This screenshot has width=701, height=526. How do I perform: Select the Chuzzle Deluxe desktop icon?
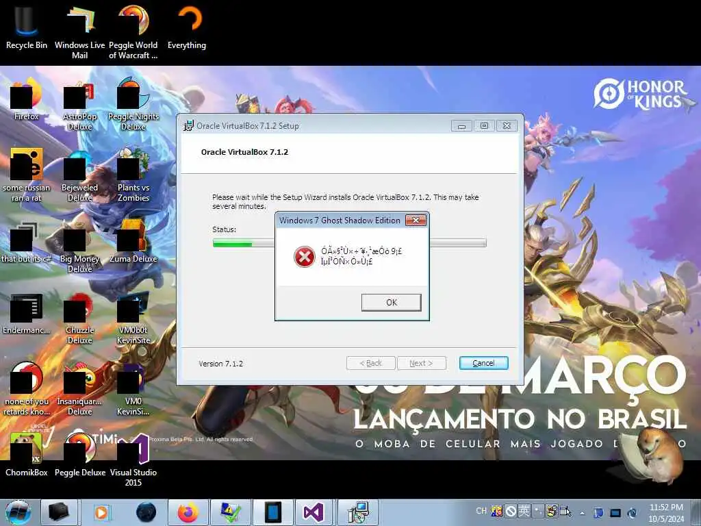point(79,318)
